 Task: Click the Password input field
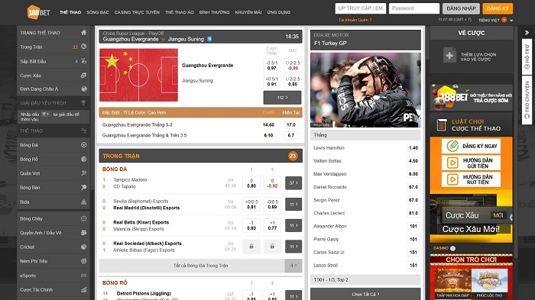(x=414, y=8)
